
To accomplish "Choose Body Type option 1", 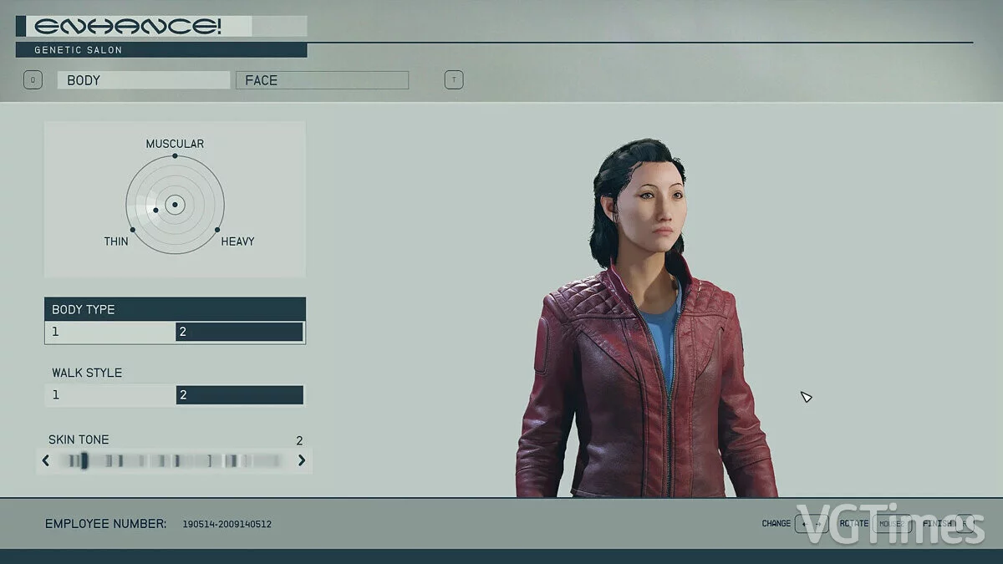I will tap(109, 332).
